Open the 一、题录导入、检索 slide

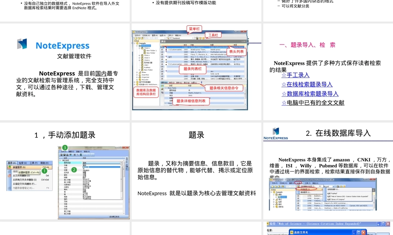(x=328, y=72)
